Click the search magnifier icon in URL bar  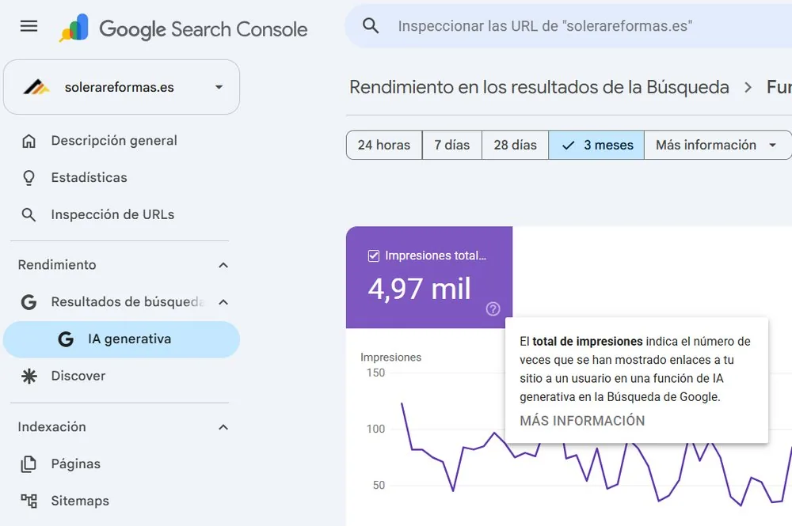point(371,26)
